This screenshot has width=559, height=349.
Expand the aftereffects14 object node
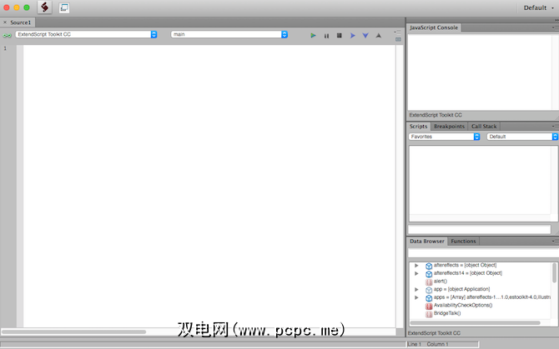pos(416,273)
